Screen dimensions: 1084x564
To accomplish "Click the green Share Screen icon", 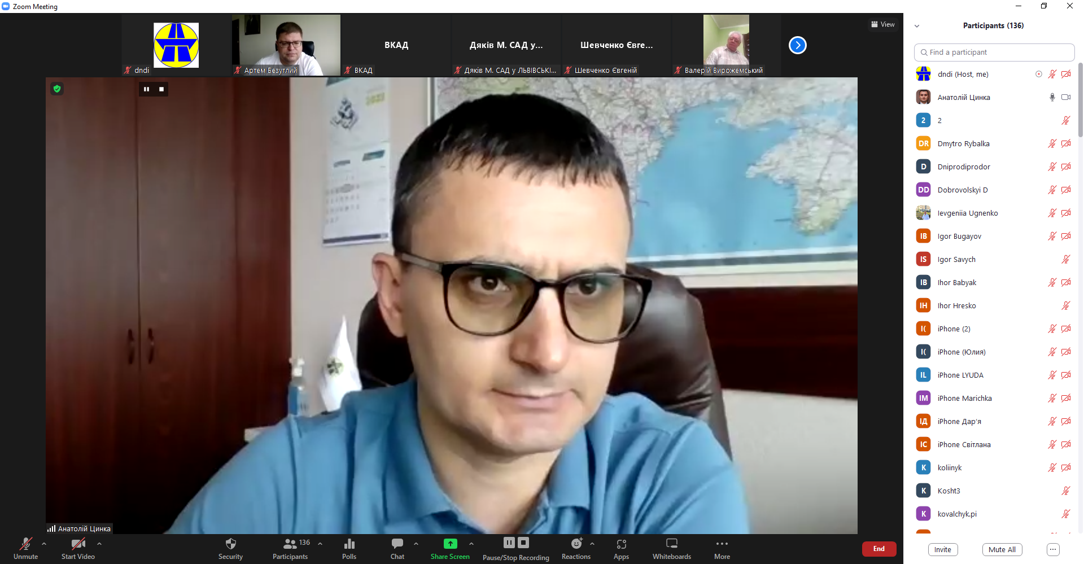I will pos(450,544).
